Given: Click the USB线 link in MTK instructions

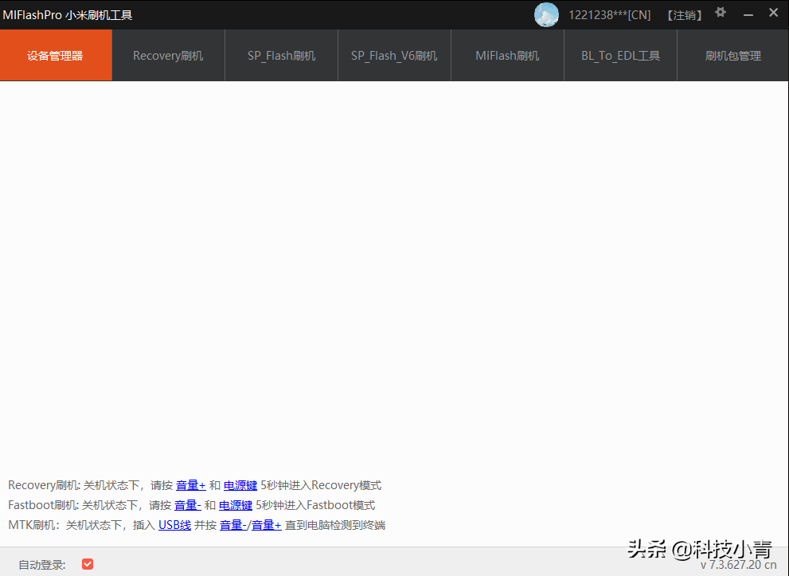Looking at the screenshot, I should (174, 524).
